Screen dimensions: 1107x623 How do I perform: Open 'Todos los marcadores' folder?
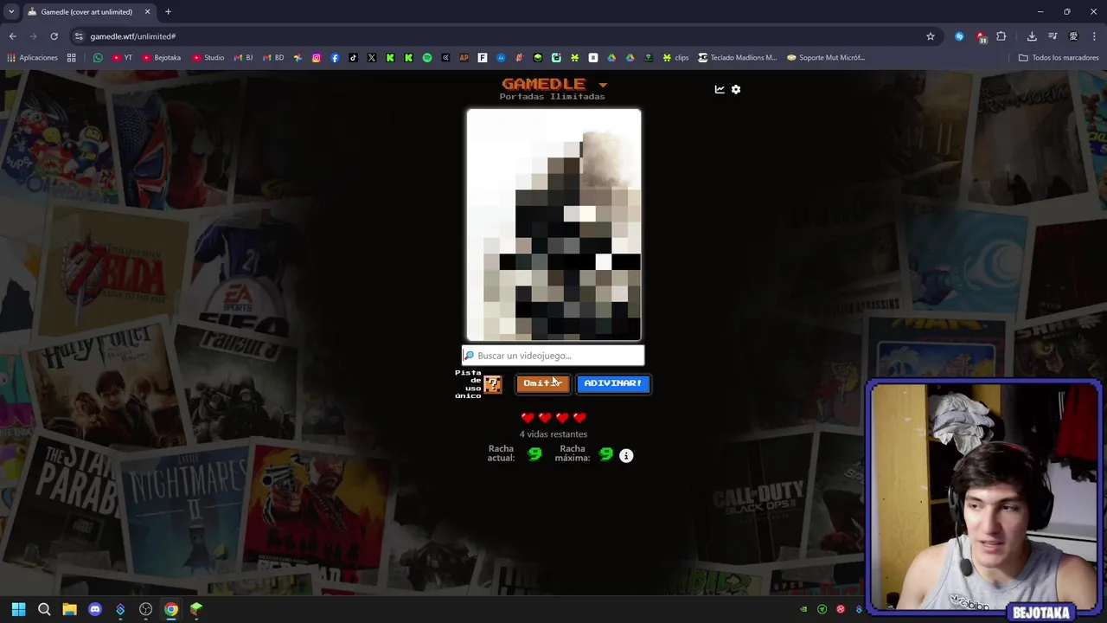coord(1059,58)
